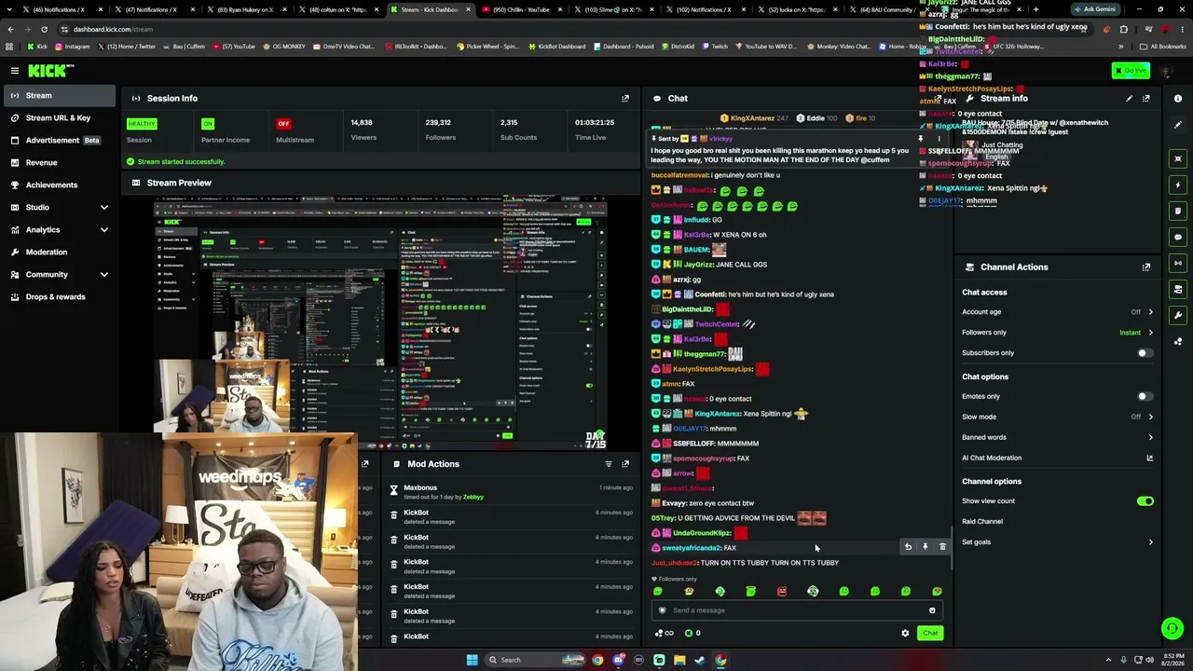Click the wrench icon in right sidebar

[x=1178, y=315]
